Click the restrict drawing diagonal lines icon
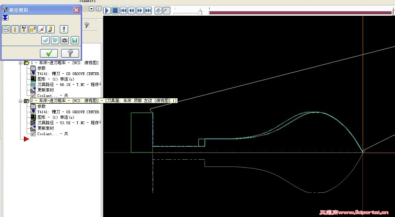Viewport: 395px width, 217px height. (x=45, y=40)
